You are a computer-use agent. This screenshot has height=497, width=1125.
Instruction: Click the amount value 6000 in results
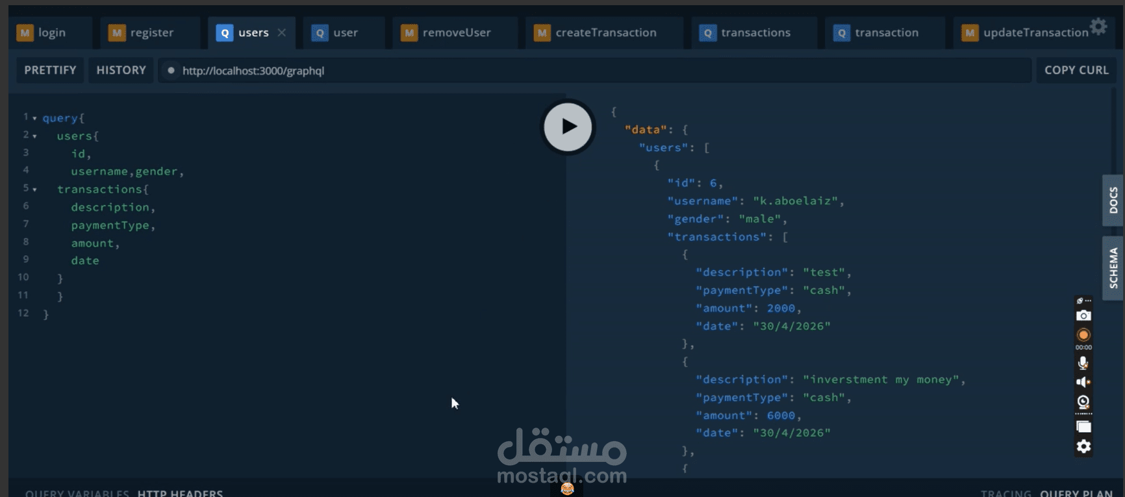coord(781,415)
